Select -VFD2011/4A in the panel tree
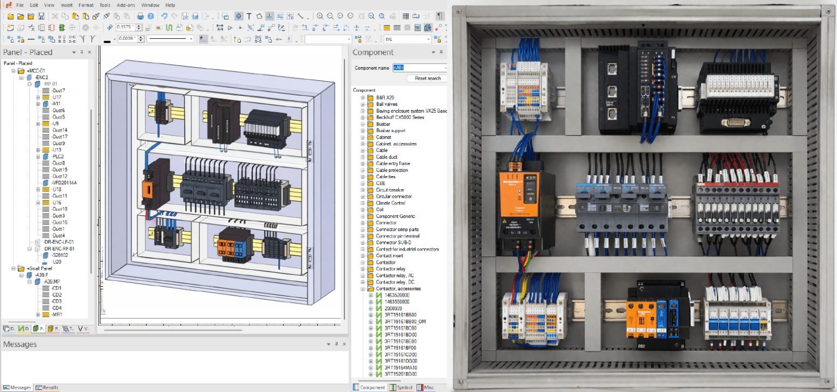837x392 pixels. pos(64,183)
